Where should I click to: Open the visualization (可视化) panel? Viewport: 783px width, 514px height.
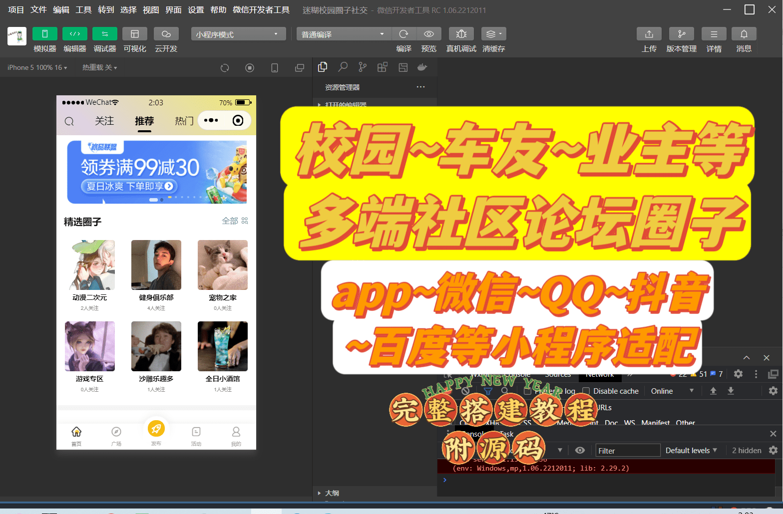click(135, 33)
